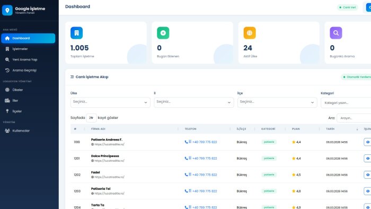Sort by İL/İLÇE column header
Image resolution: width=371 pixels, height=209 pixels.
(x=245, y=129)
